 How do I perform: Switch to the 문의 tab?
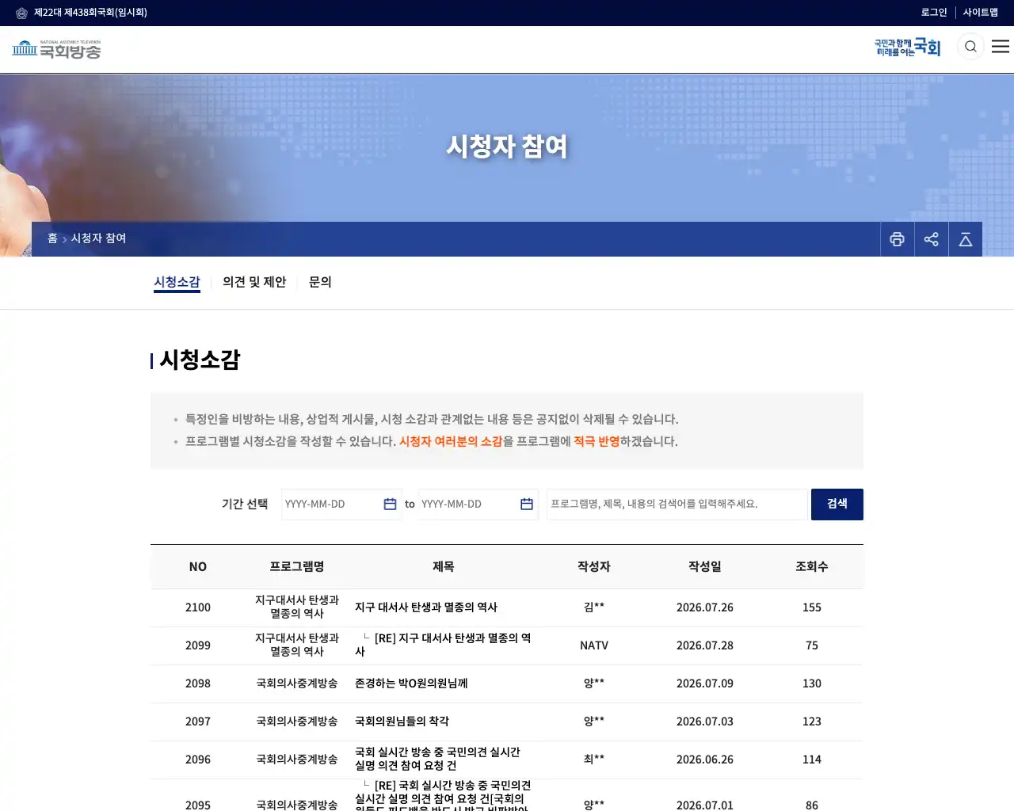pos(320,282)
